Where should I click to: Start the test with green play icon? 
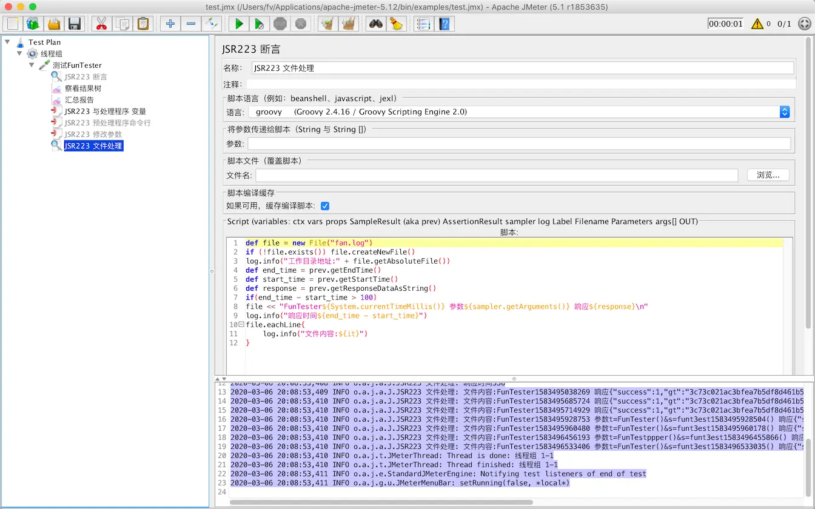(x=239, y=24)
